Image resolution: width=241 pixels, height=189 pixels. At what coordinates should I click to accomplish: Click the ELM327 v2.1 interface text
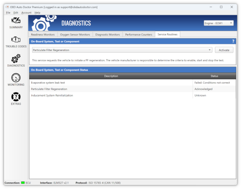coord(61,183)
